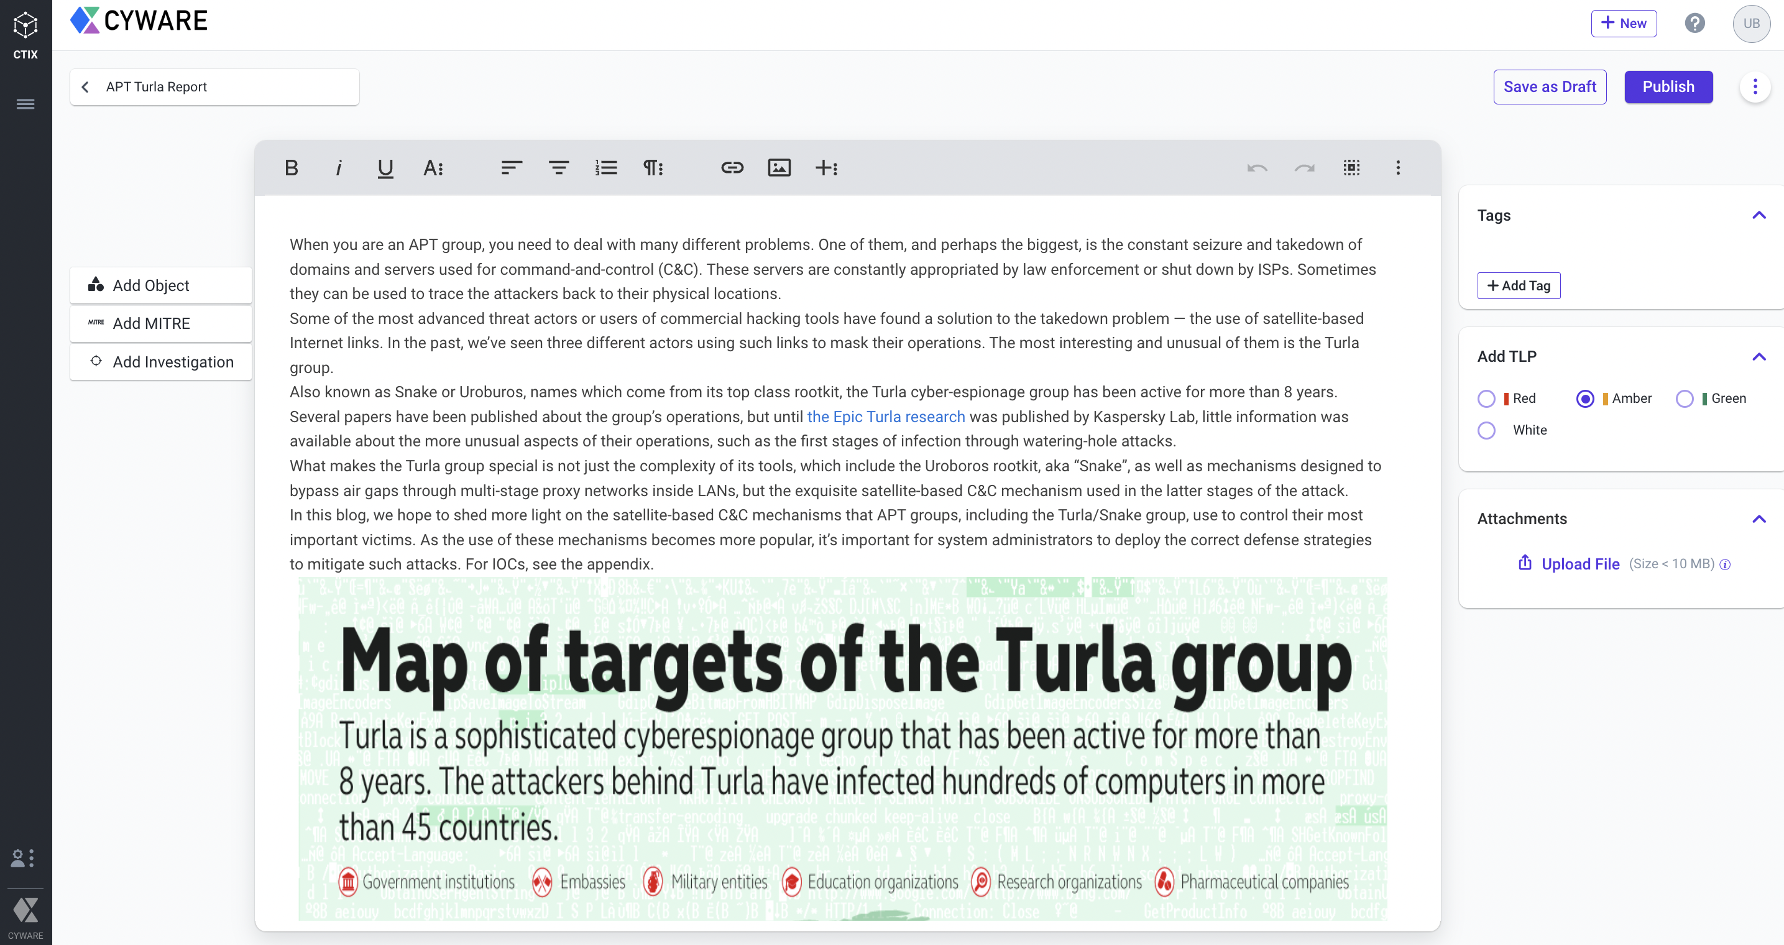Insert a hyperlink using link icon

coord(732,168)
